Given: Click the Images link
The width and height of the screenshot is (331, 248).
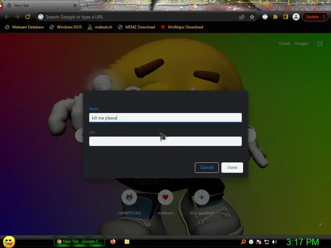Looking at the screenshot, I should pos(302,44).
